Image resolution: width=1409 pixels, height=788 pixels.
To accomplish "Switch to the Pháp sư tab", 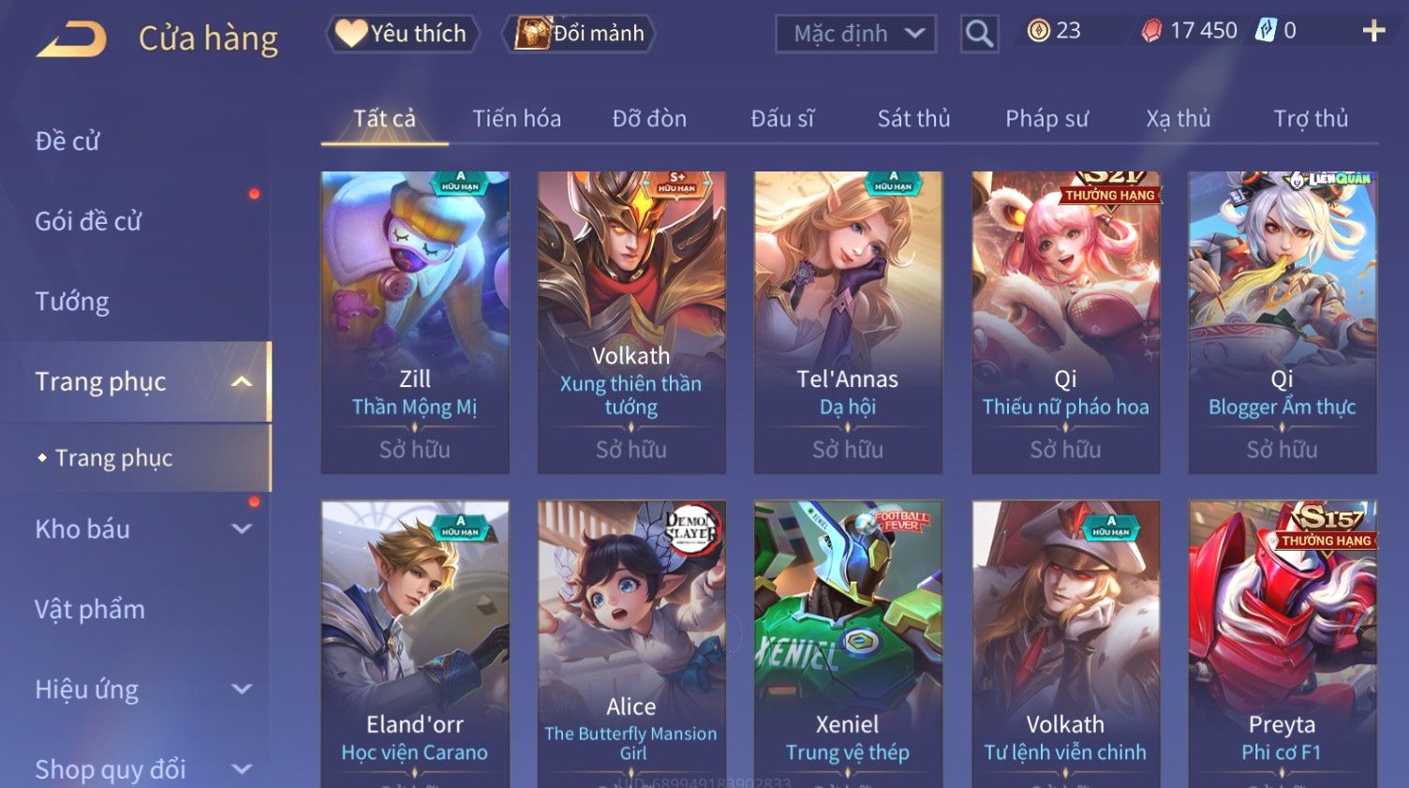I will (1046, 119).
